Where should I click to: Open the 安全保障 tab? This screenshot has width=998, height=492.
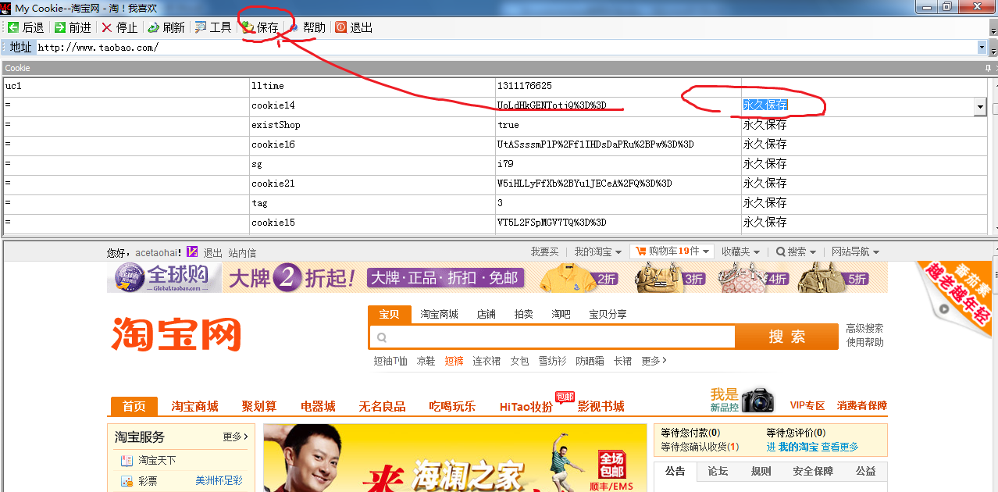[x=813, y=471]
